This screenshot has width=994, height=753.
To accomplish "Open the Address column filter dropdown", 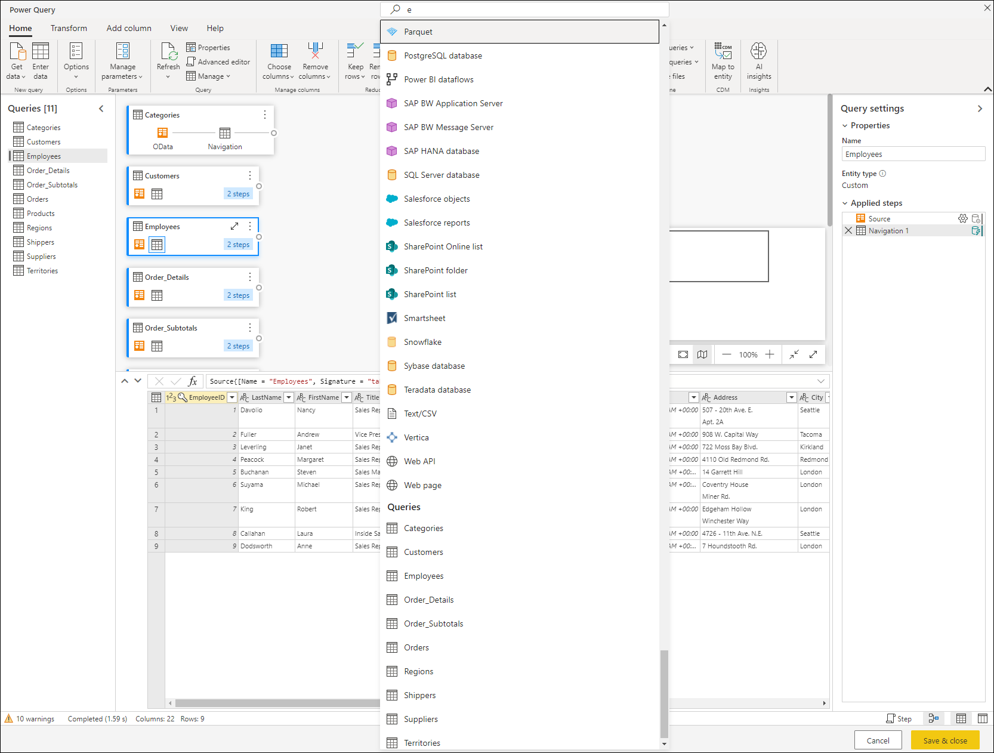I will click(792, 397).
